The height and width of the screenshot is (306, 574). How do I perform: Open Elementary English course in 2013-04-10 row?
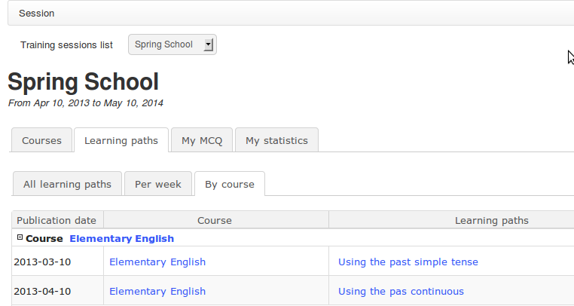[x=157, y=292]
